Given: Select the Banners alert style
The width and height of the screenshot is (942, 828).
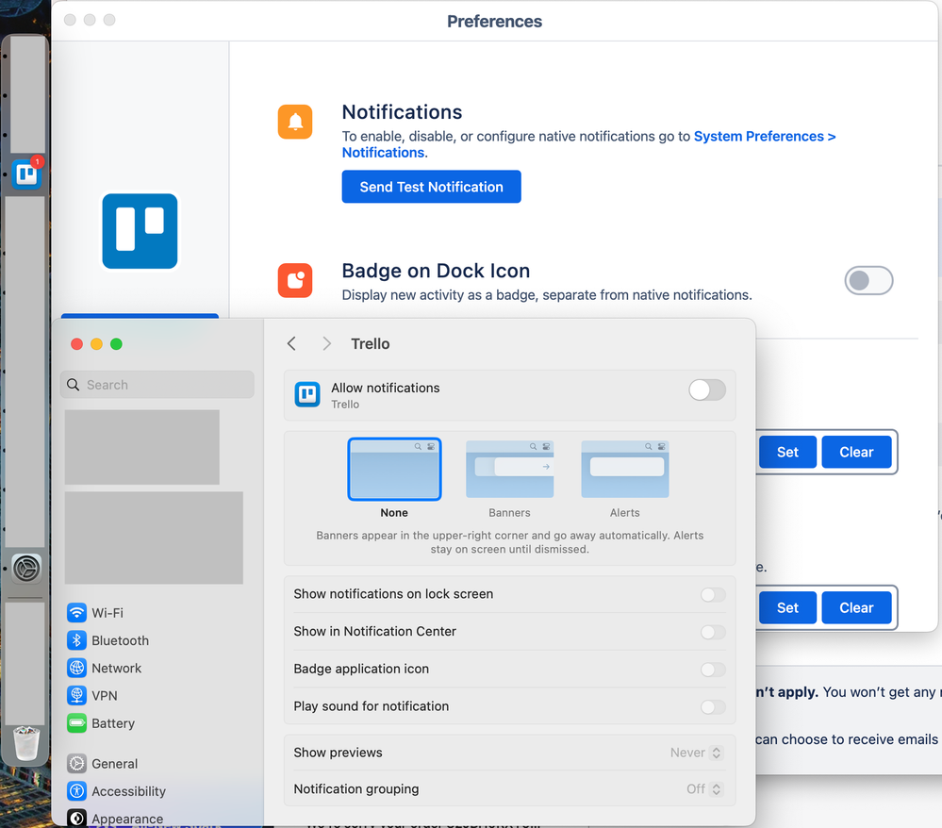Looking at the screenshot, I should click(x=509, y=470).
